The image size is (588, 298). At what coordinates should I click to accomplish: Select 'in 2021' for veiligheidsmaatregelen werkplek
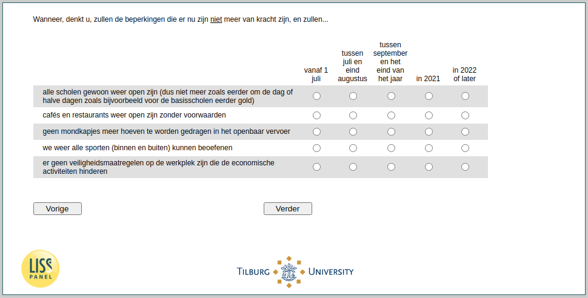tap(429, 167)
